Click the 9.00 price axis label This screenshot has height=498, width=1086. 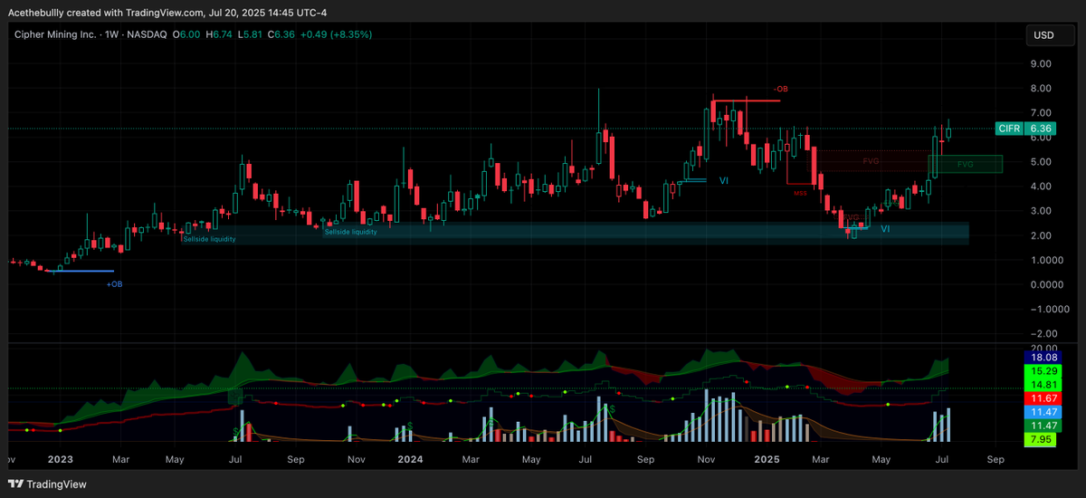[x=1040, y=64]
